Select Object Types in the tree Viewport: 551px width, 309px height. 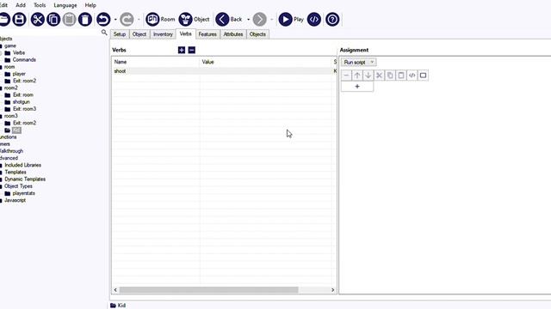pos(18,186)
